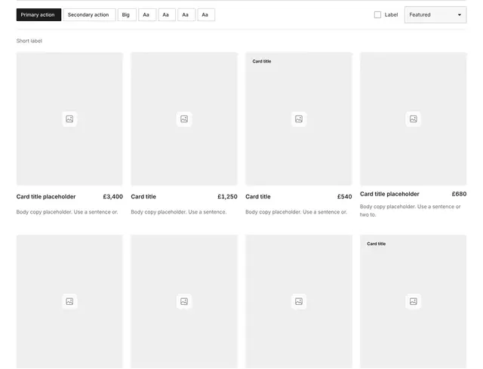483x369 pixels.
Task: Click the Aa button right beside Big
Action: click(147, 15)
